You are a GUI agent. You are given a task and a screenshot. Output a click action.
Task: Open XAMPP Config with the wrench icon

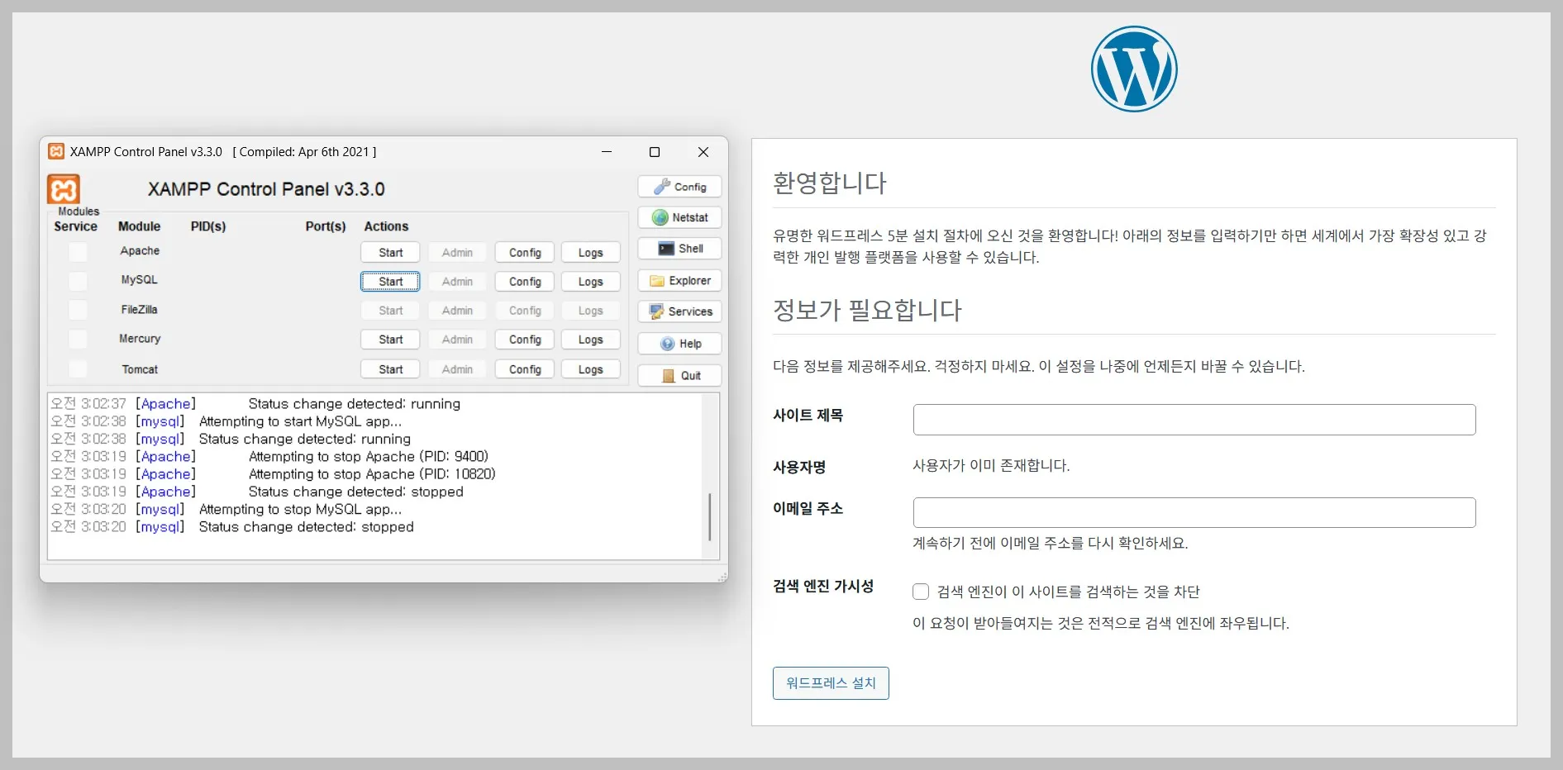coord(679,187)
